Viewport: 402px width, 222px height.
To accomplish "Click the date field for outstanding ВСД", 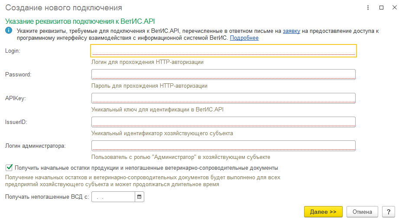I will point(113,197).
